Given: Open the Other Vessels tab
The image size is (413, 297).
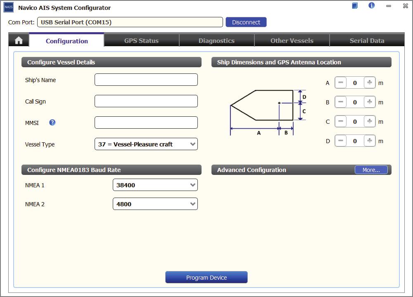Looking at the screenshot, I should [292, 40].
